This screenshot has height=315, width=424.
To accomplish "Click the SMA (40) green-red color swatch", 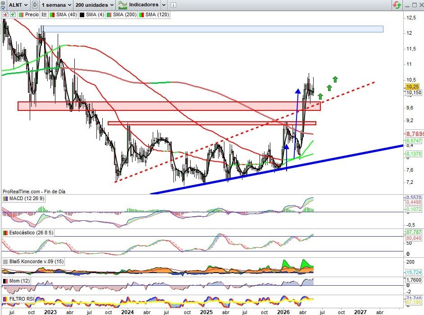I will pos(52,14).
